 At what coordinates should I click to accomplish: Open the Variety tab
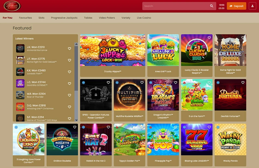point(126,17)
